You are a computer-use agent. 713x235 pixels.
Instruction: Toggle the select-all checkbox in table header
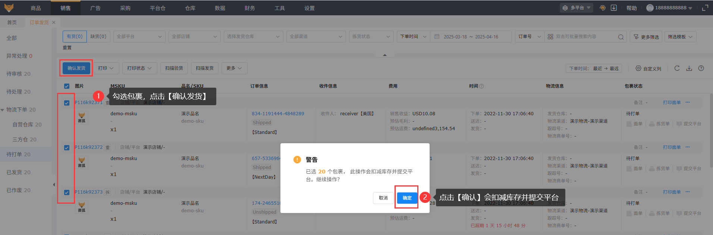[67, 86]
